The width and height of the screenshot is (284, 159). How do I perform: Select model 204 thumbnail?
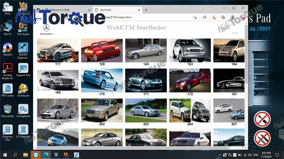click(x=190, y=110)
